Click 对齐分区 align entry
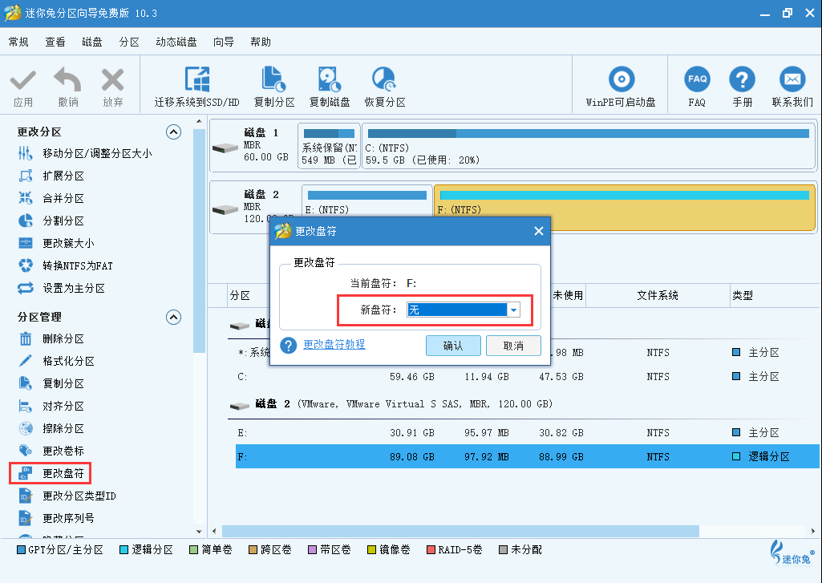Screen dimensions: 822x583 tap(51, 407)
